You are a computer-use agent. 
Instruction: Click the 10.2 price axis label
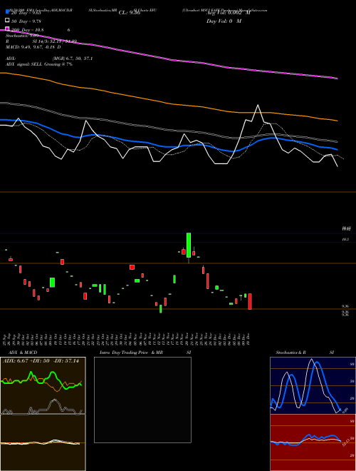coord(345,239)
